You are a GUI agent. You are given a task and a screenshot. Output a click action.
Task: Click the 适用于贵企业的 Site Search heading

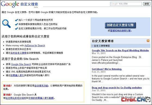20,59
